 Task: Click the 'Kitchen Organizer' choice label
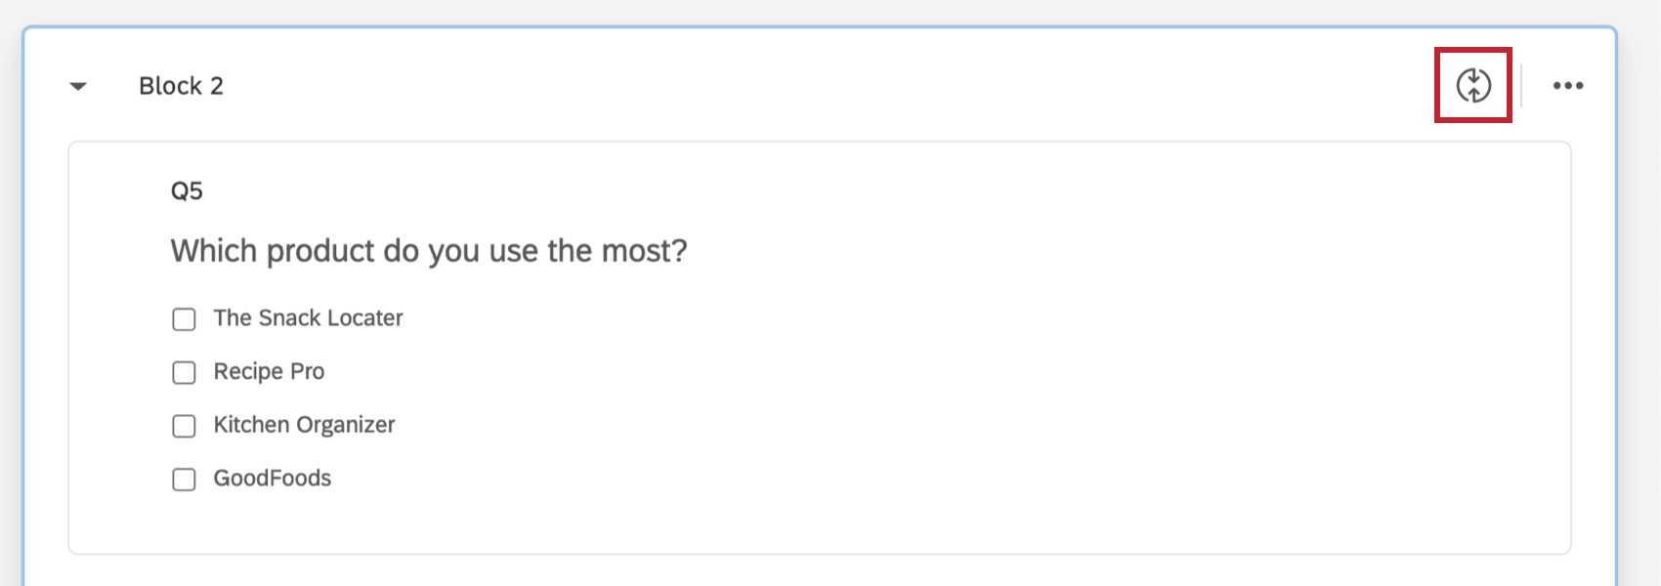(x=304, y=425)
